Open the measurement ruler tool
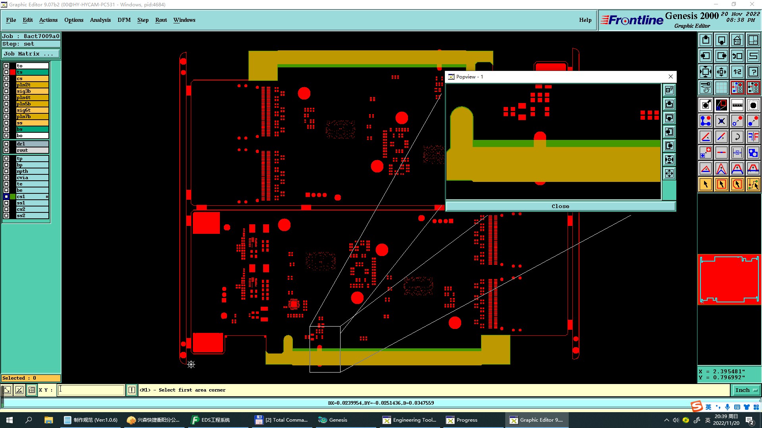The image size is (762, 428). [737, 105]
